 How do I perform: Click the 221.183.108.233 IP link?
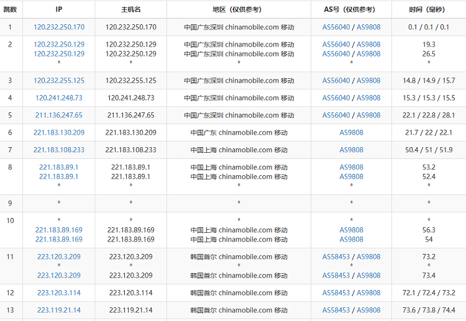coord(59,150)
